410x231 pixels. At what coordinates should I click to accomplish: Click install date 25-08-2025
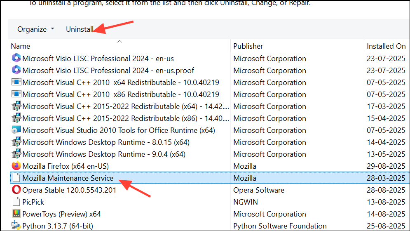click(386, 226)
